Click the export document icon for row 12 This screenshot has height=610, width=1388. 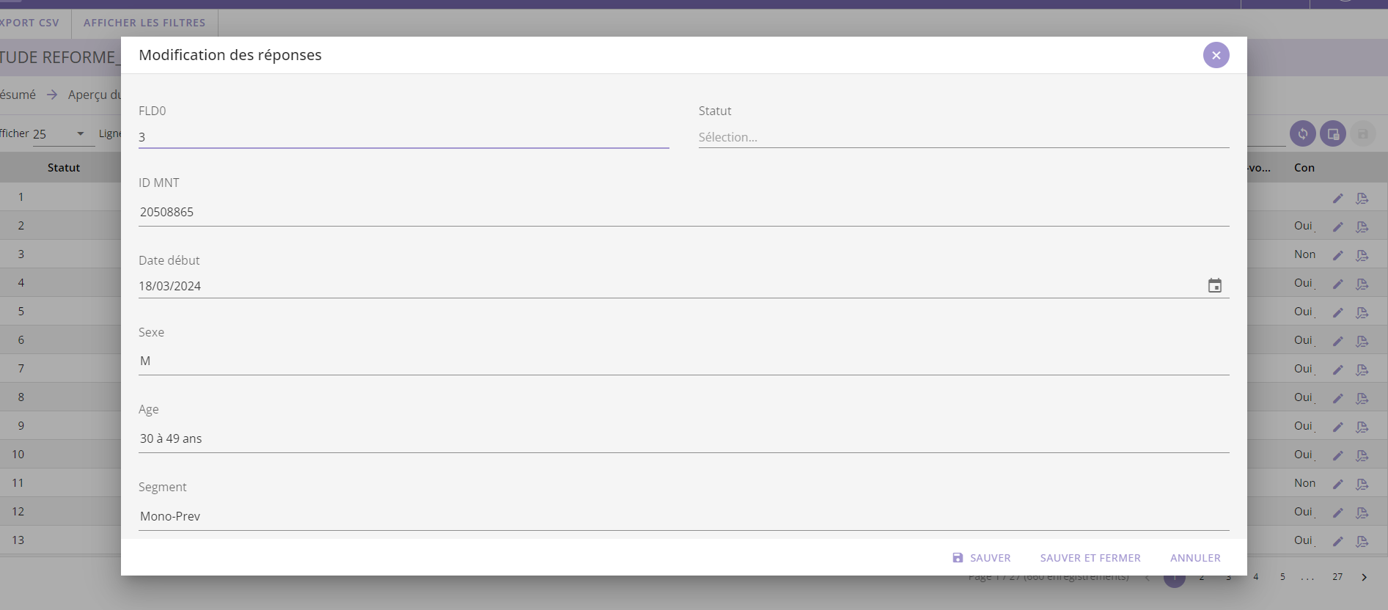(x=1362, y=512)
